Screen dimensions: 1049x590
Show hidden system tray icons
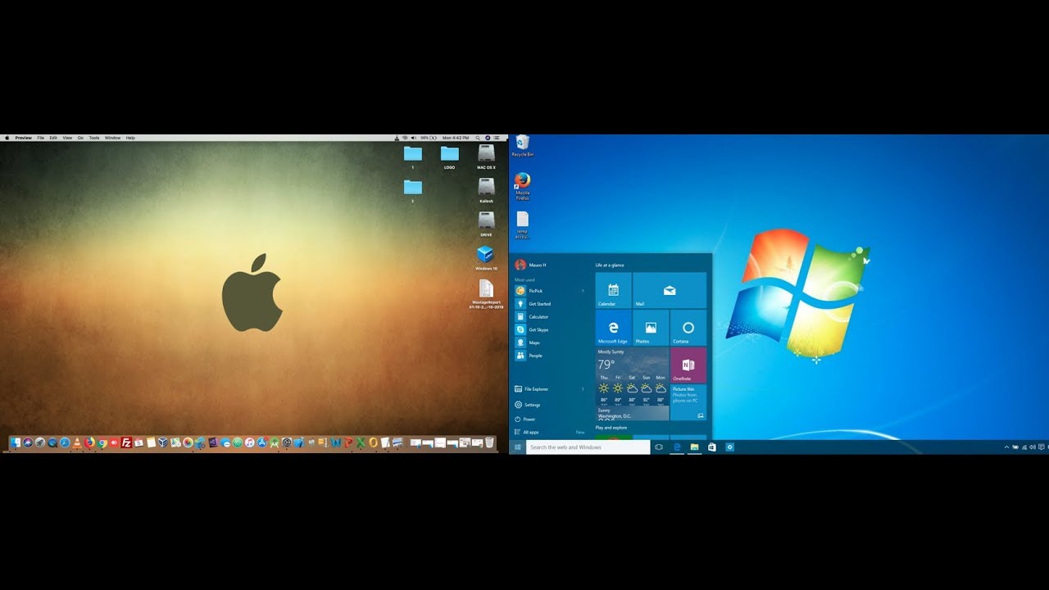[1006, 447]
